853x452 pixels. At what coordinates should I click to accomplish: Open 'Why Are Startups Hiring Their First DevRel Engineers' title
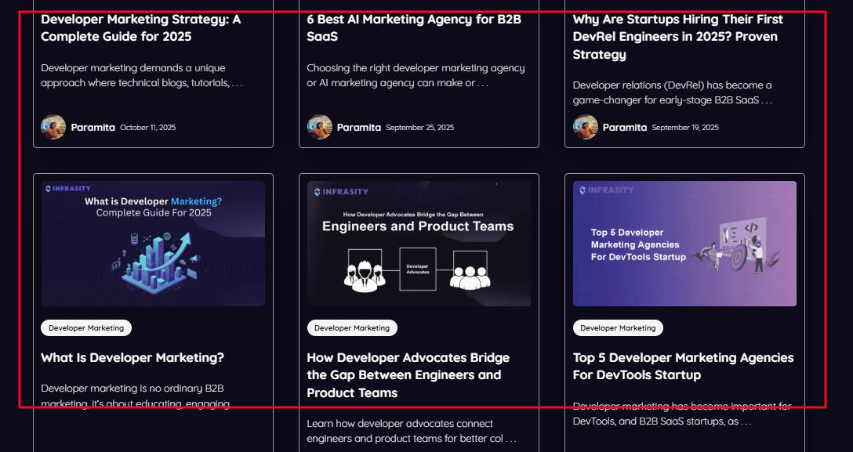click(678, 36)
